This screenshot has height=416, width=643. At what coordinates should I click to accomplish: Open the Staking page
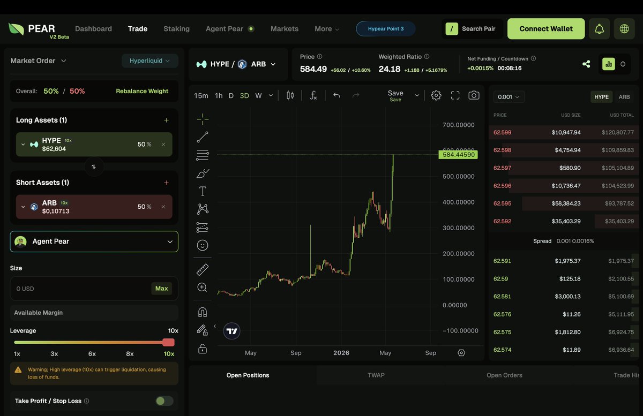(x=176, y=29)
